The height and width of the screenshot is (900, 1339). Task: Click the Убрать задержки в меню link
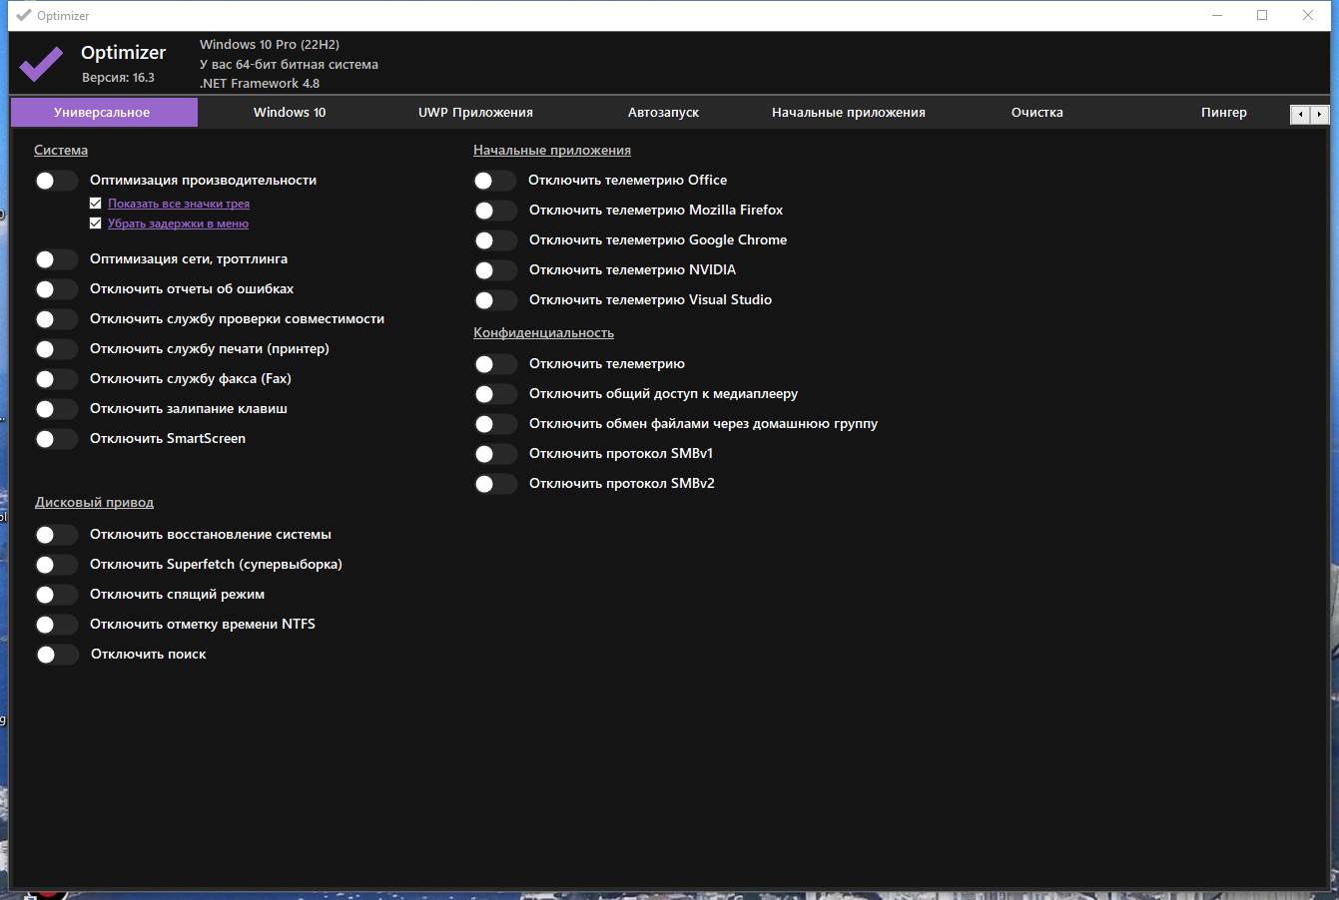[178, 224]
